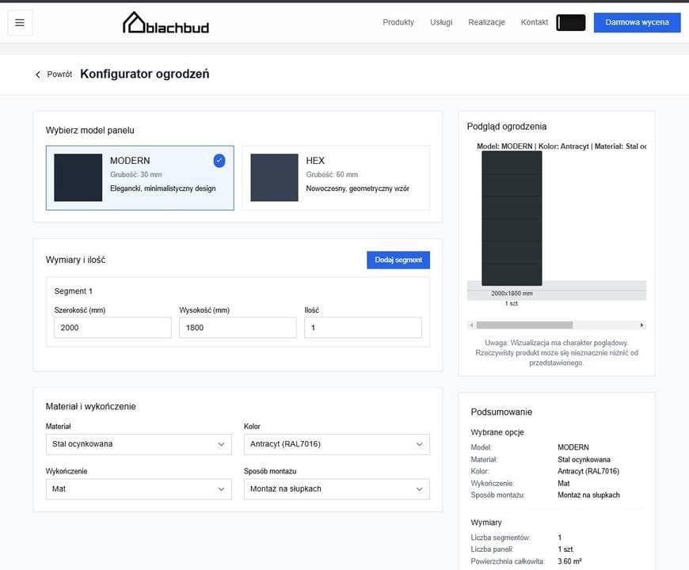Click the Szerokość input field
Screen dimensions: 689x570
[112, 328]
